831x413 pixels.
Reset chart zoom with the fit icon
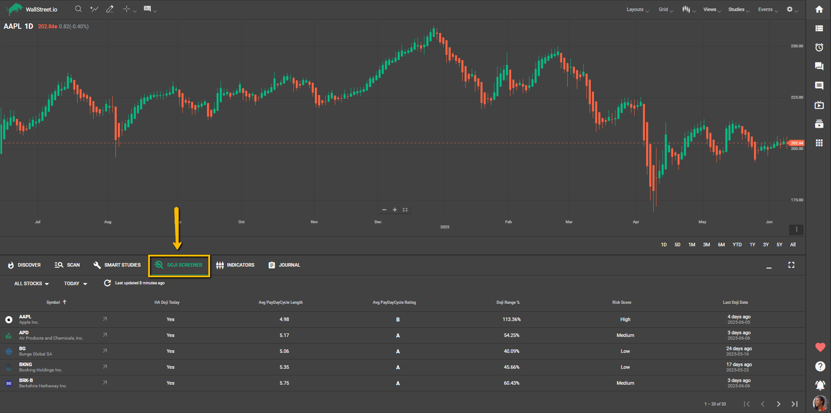click(405, 210)
